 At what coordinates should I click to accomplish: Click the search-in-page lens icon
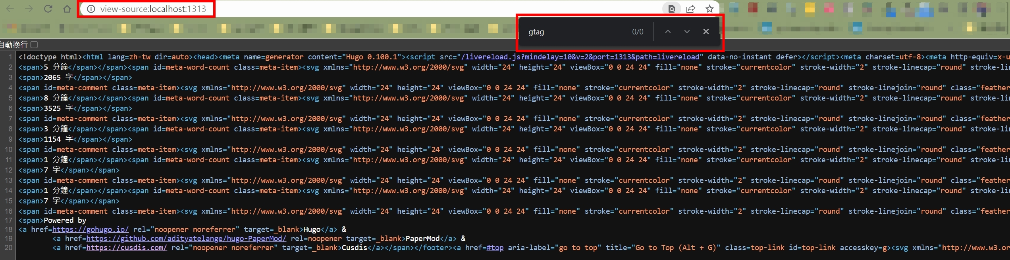[672, 9]
